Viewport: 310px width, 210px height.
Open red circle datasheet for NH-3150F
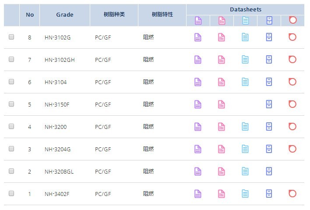[x=292, y=104]
